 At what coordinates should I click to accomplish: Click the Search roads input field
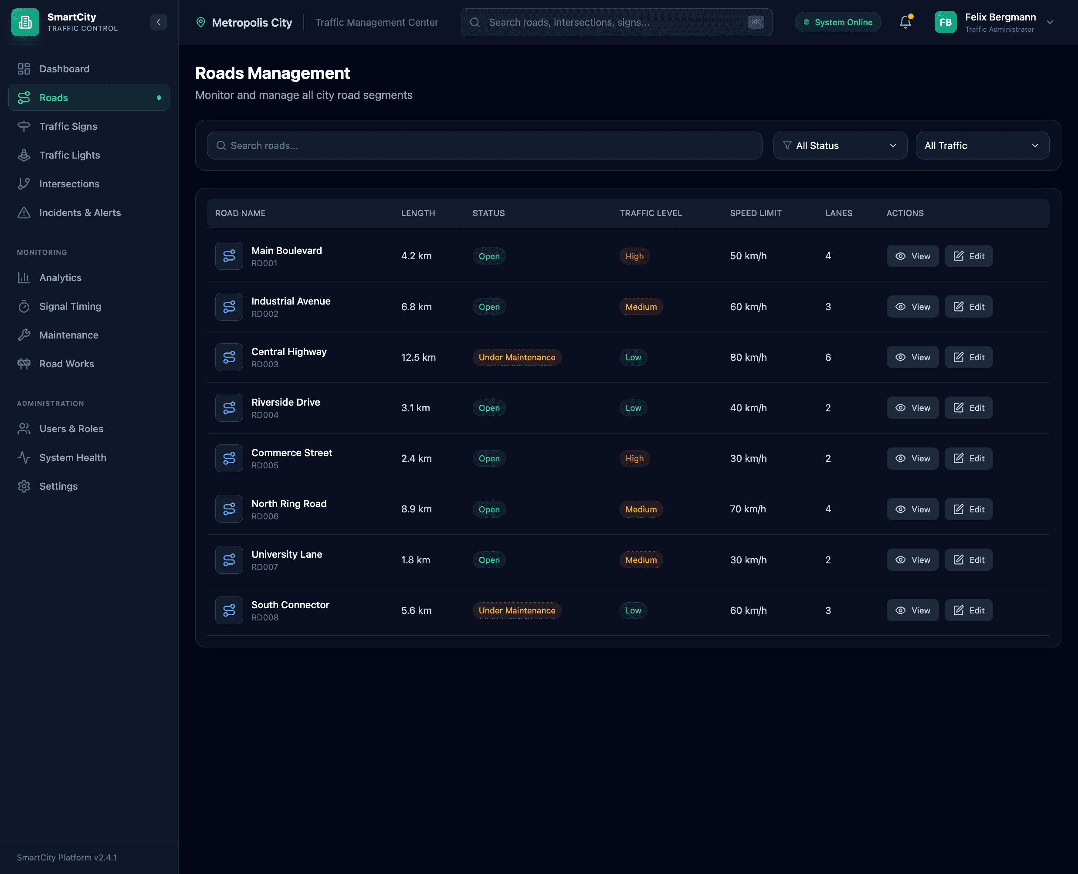[x=484, y=146]
